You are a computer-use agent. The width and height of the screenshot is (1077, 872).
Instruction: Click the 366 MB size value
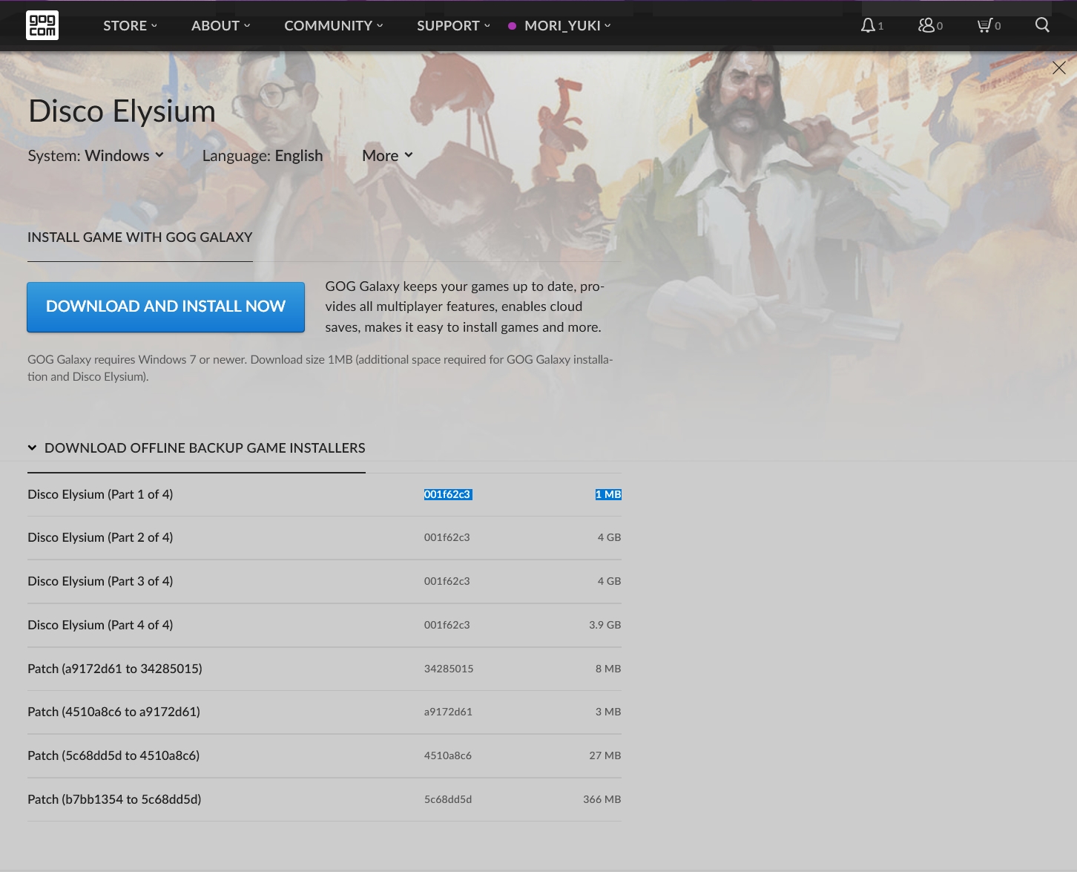pyautogui.click(x=602, y=799)
